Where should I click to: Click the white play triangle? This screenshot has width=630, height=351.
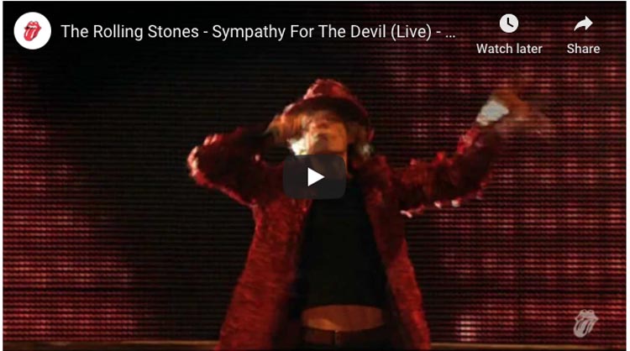pos(316,177)
